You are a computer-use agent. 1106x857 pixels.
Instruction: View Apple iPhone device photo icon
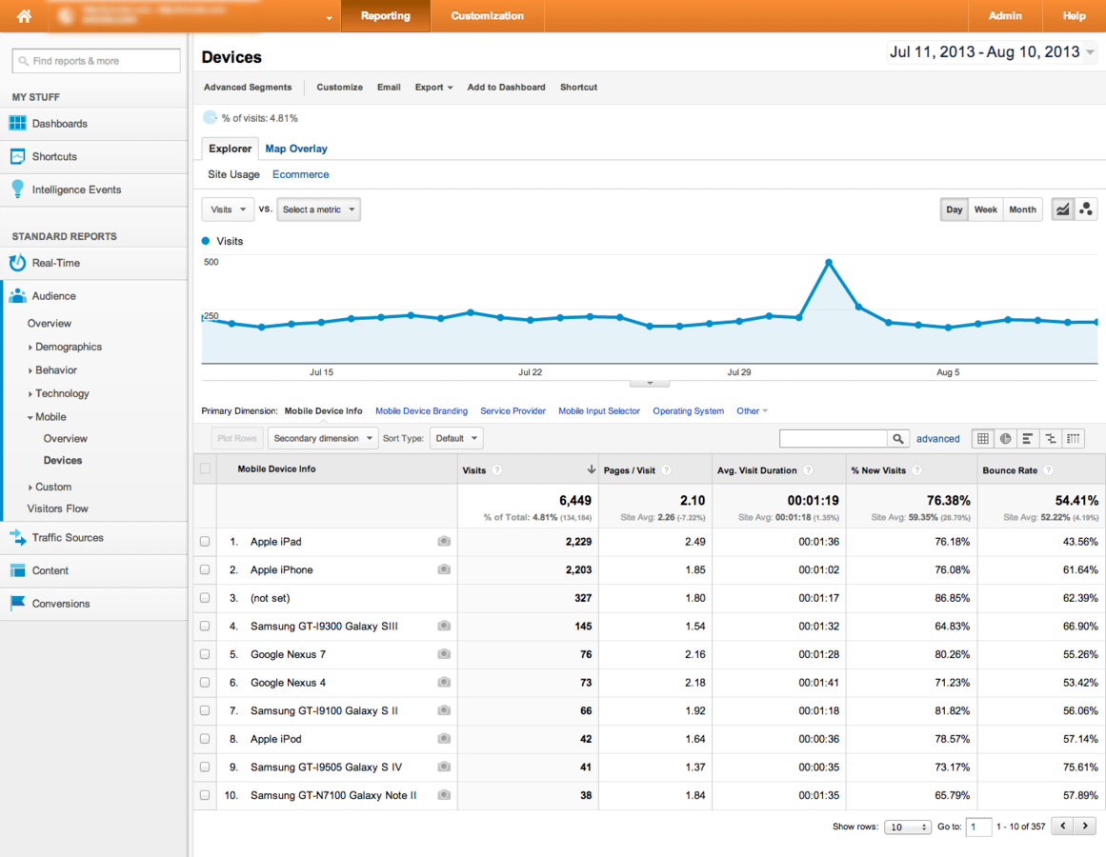pyautogui.click(x=444, y=569)
